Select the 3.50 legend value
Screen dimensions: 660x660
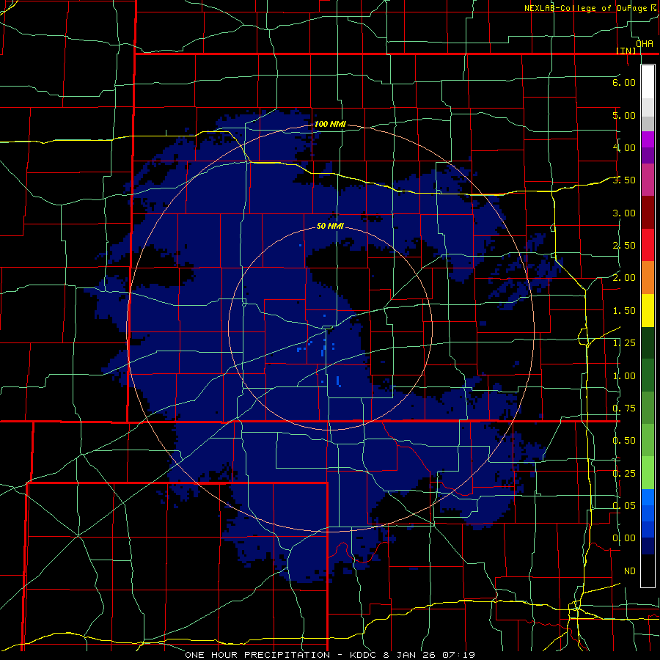pyautogui.click(x=624, y=180)
